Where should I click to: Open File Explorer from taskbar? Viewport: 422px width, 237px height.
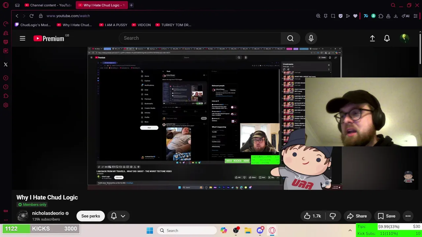[x=248, y=230]
